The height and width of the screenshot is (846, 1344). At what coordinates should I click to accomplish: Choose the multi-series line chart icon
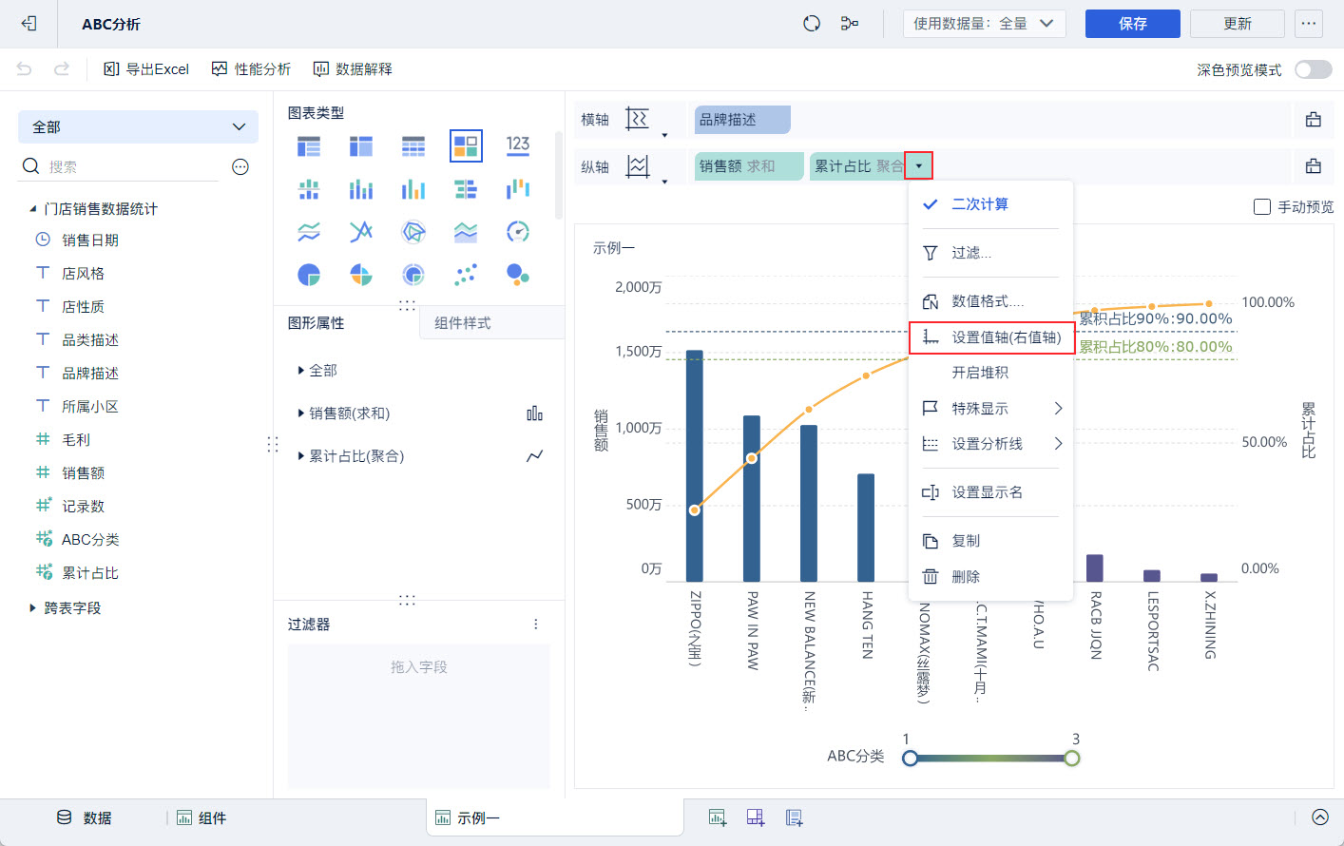(361, 232)
